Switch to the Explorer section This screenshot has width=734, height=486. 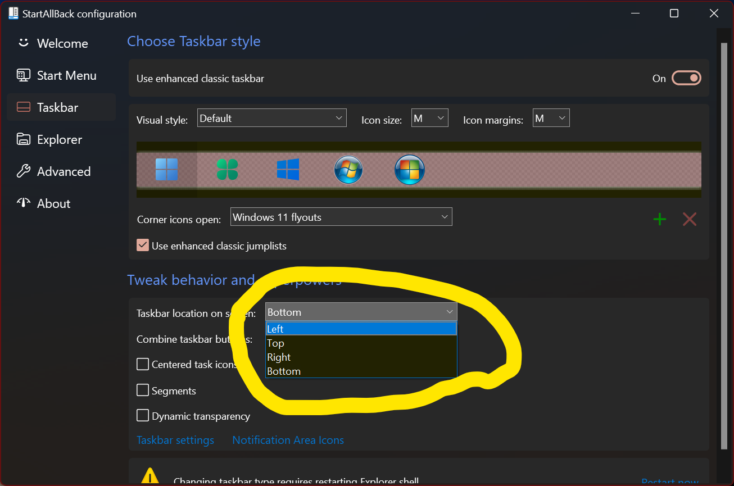[x=61, y=139]
